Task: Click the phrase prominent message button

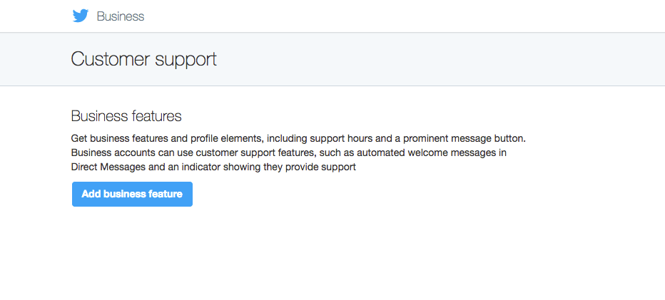Action: pyautogui.click(x=462, y=138)
